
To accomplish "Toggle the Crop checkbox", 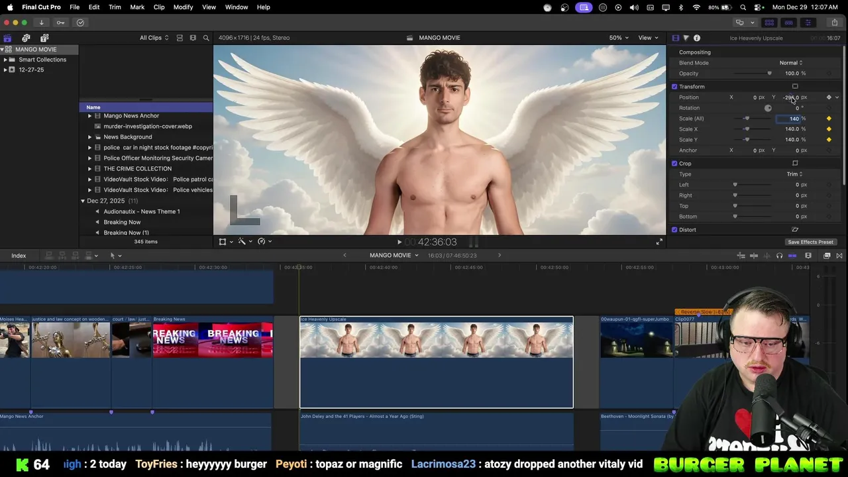I will (x=674, y=164).
